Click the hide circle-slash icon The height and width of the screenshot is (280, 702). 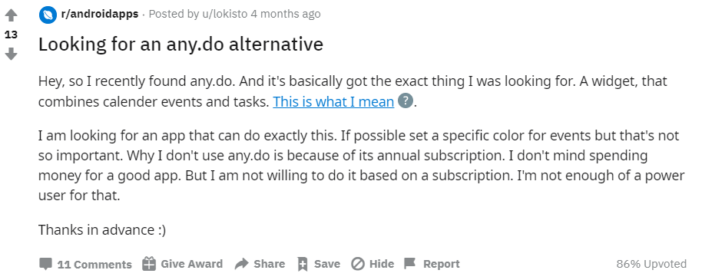coord(358,264)
